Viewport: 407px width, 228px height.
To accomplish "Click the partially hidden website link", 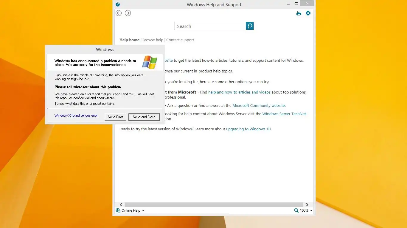I will tap(169, 60).
